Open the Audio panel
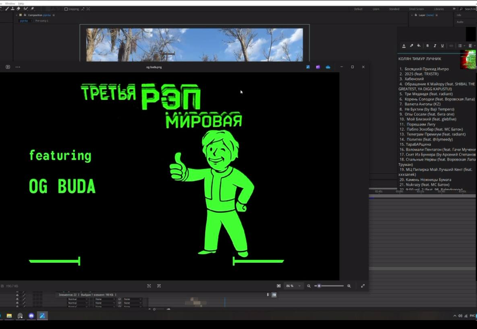The height and width of the screenshot is (329, 477). [x=460, y=22]
